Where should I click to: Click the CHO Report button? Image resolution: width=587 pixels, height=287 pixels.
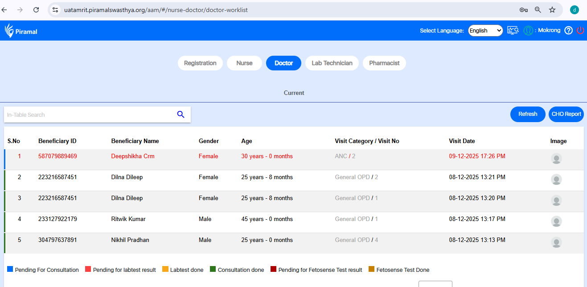point(566,114)
